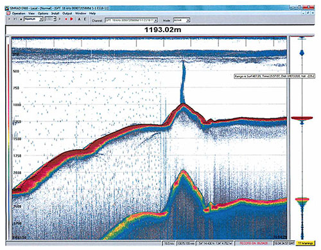
Task: Open the Options menu
Action: tap(43, 13)
